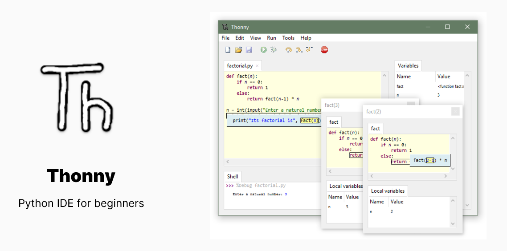Click the Thonny logo in title bar

(225, 27)
